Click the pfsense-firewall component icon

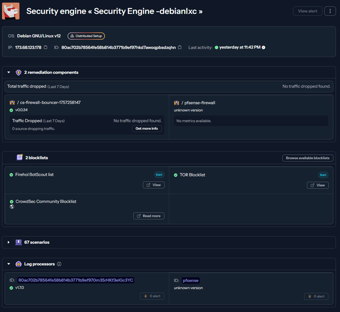click(x=176, y=103)
